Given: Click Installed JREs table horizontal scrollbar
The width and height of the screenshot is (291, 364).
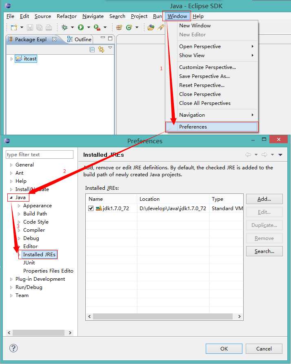Looking at the screenshot, I should pos(162,316).
